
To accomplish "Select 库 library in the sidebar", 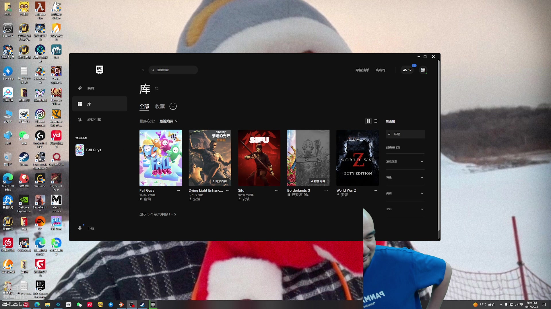I will click(x=100, y=104).
